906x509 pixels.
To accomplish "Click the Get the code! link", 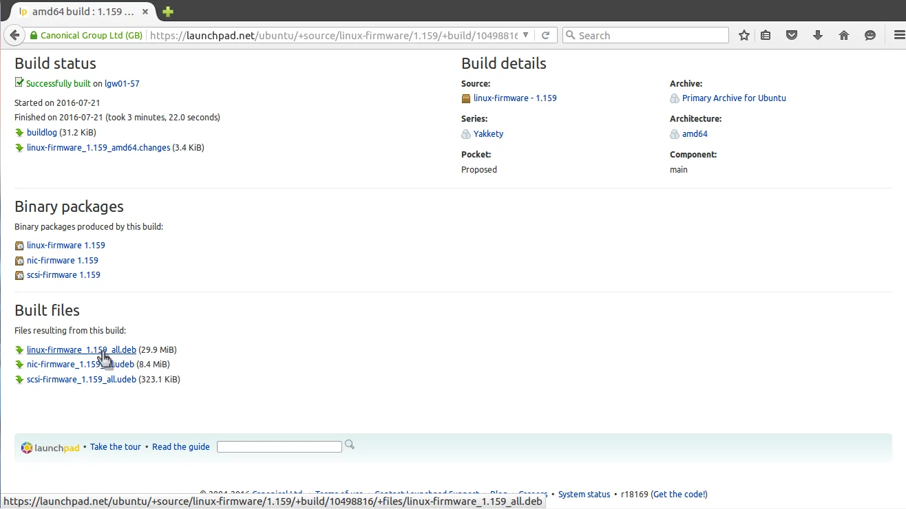I will click(679, 495).
